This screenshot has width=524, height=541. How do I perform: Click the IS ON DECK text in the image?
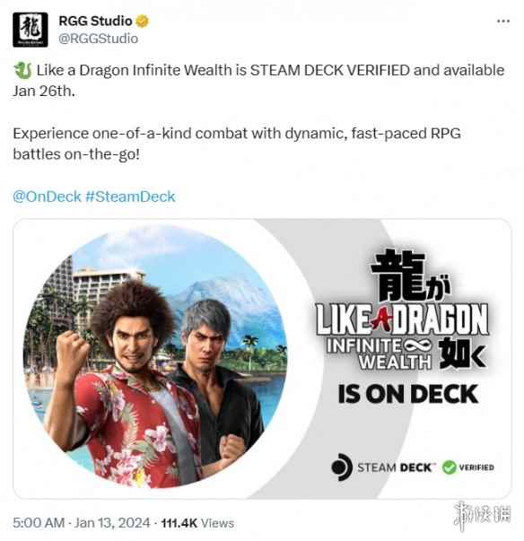(x=408, y=394)
